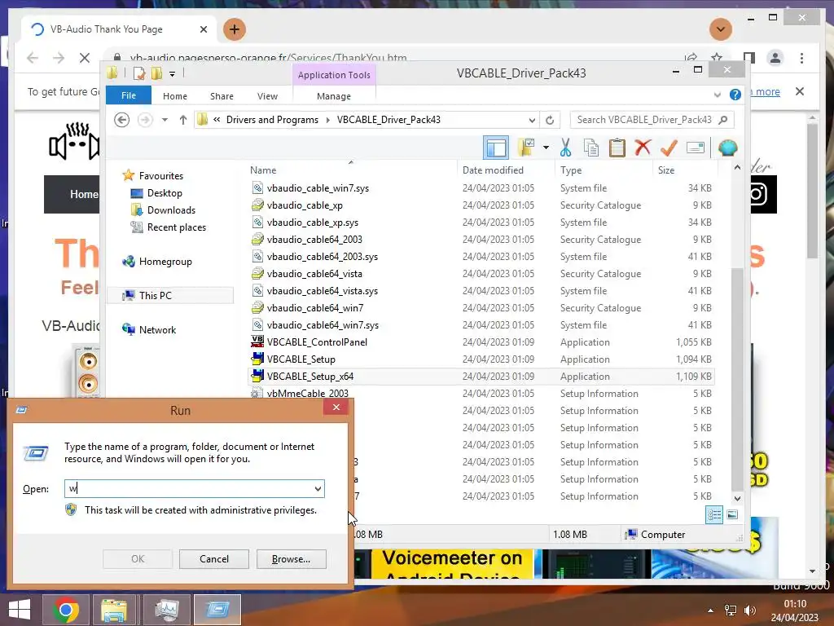The height and width of the screenshot is (626, 834).
Task: Click the Open text field in Run dialog
Action: (x=194, y=488)
